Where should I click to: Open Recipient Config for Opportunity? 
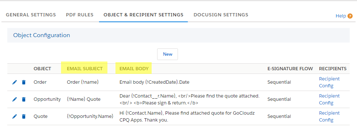(x=329, y=99)
